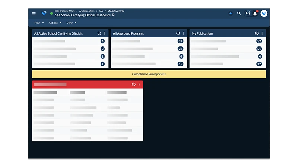Viewport: 298px width, 167px height.
Task: Open options menu for All Approved Programs
Action: [183, 33]
